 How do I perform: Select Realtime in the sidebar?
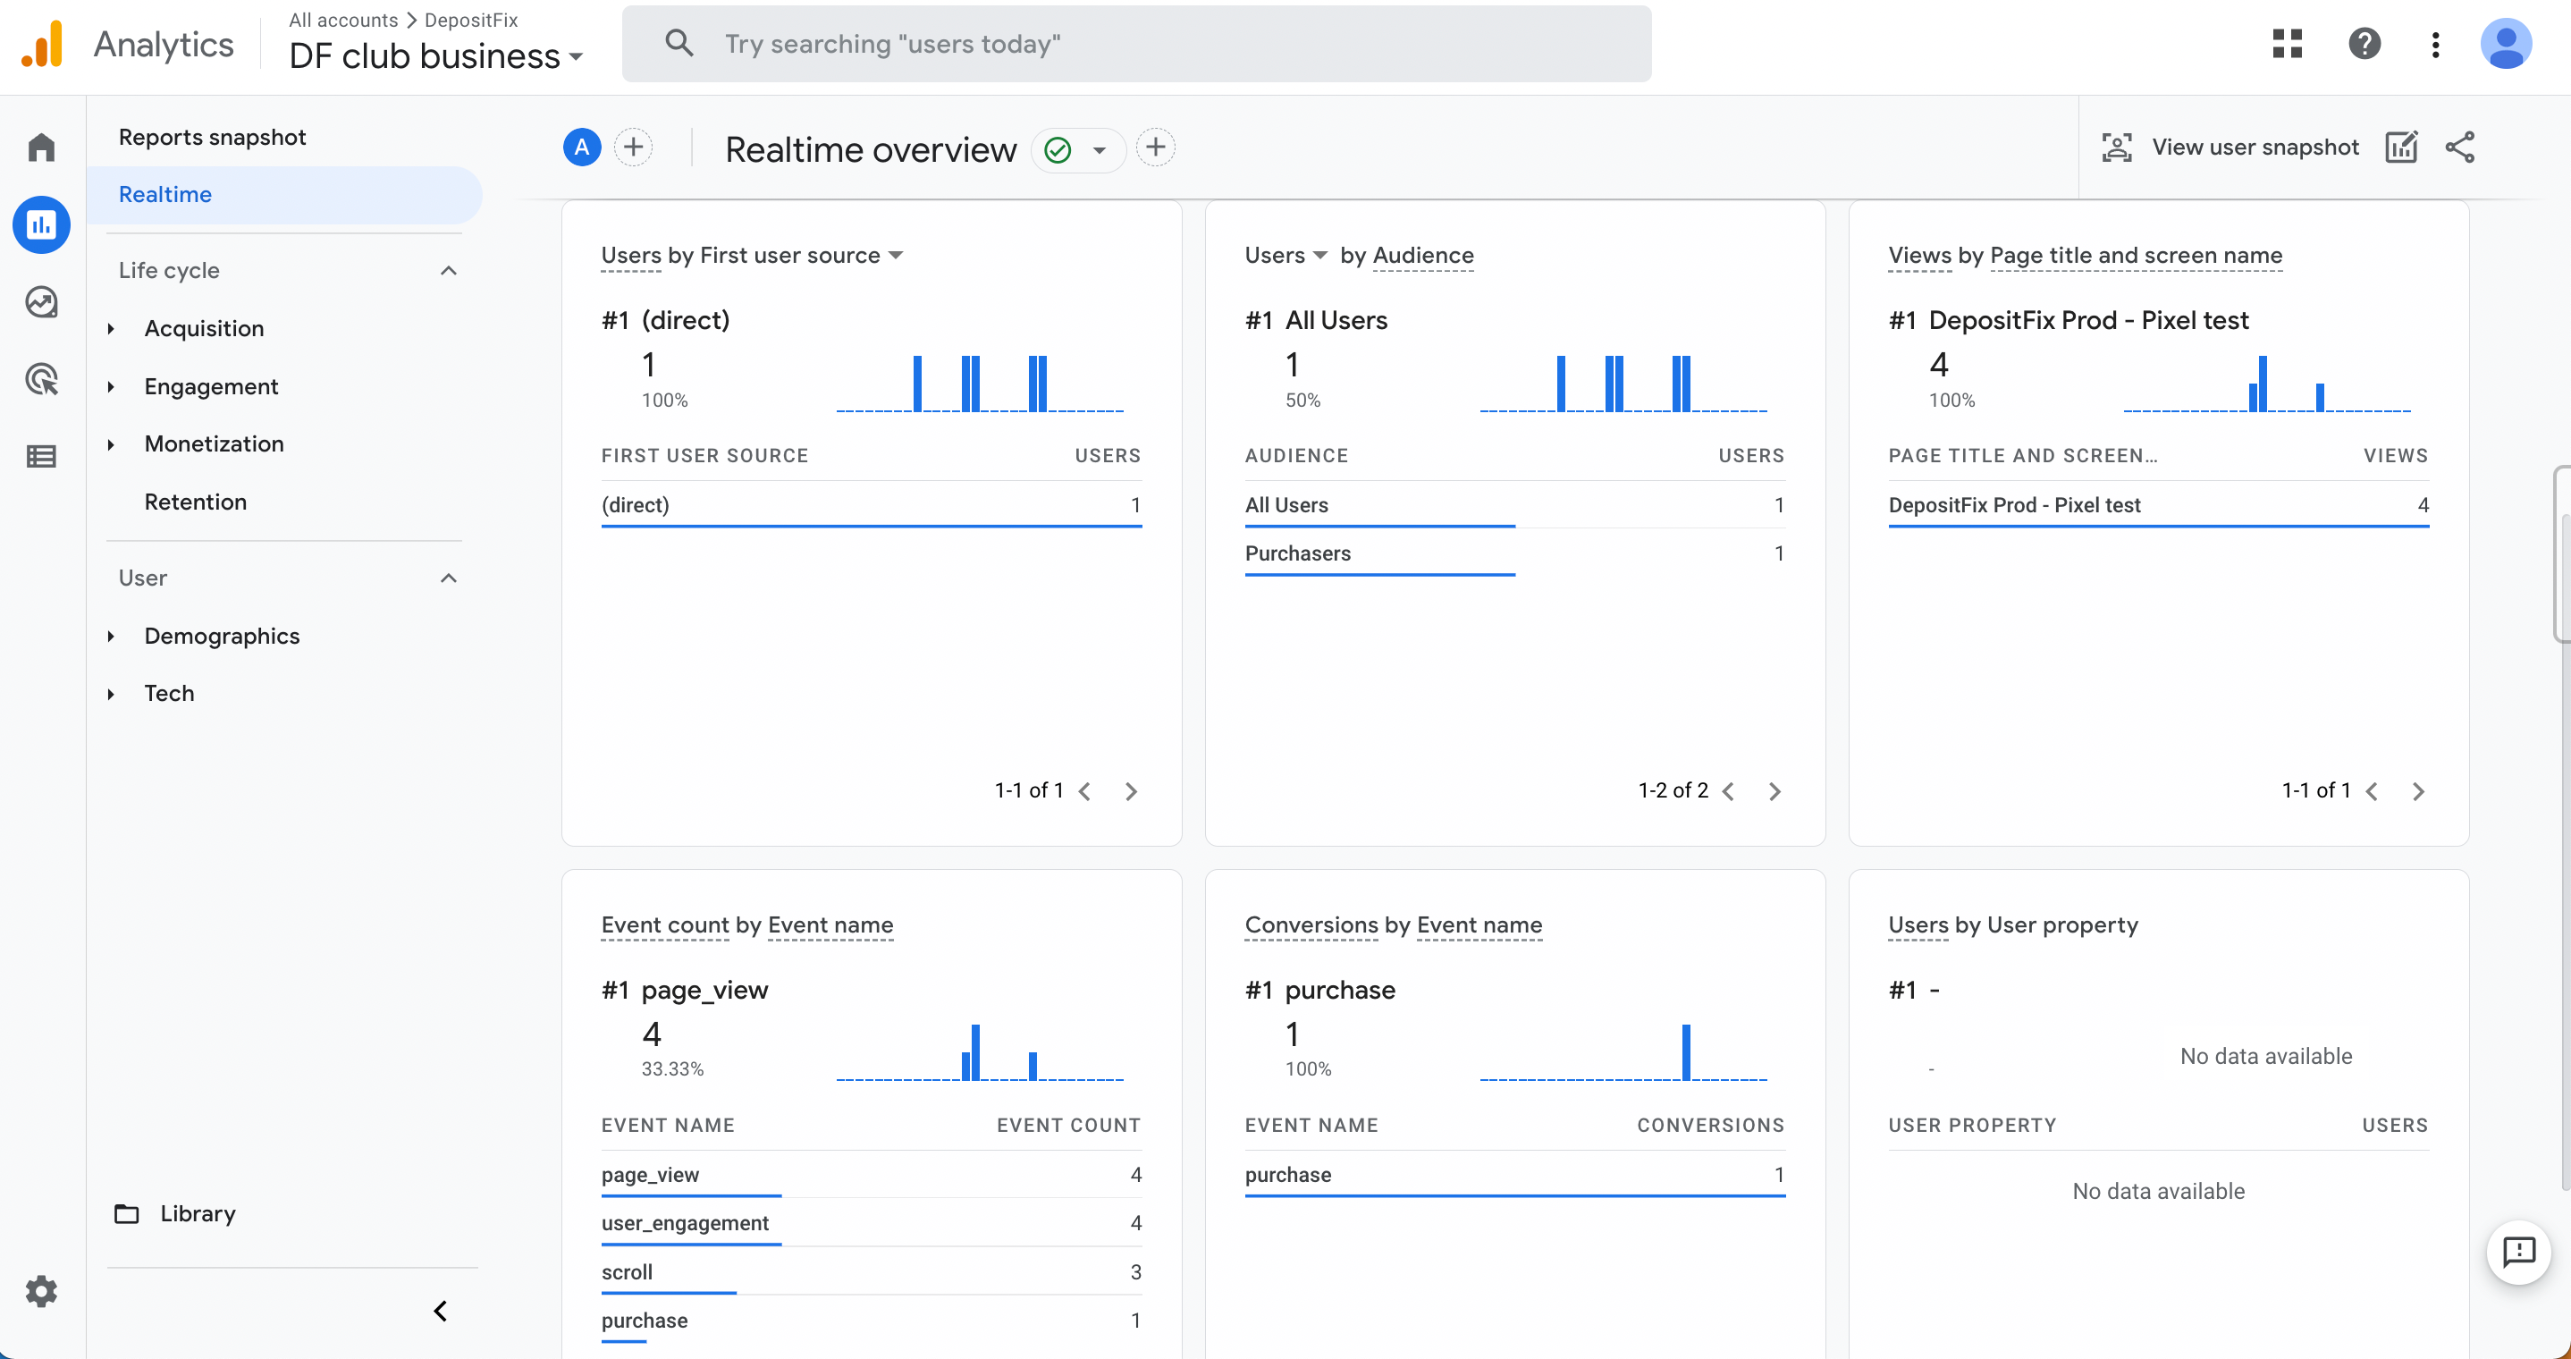pos(284,195)
